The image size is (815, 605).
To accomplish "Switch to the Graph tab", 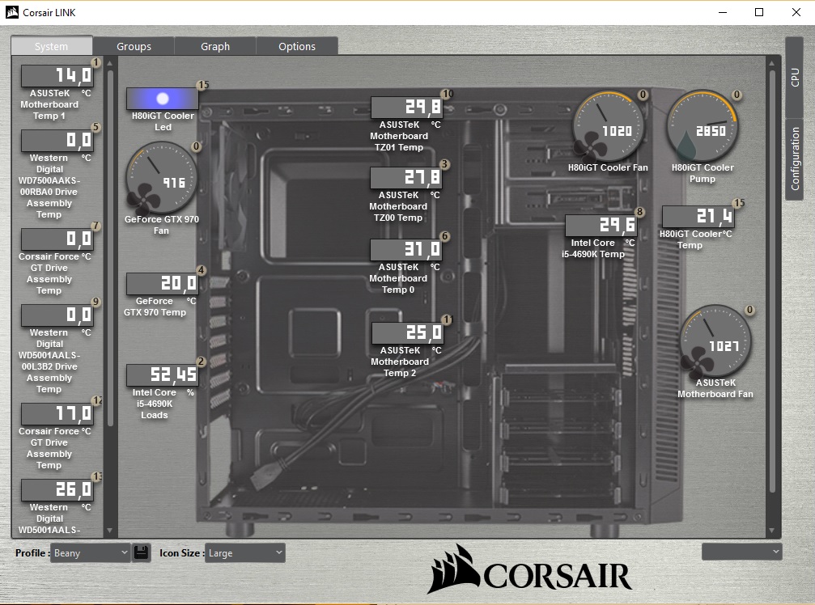I will pyautogui.click(x=215, y=46).
